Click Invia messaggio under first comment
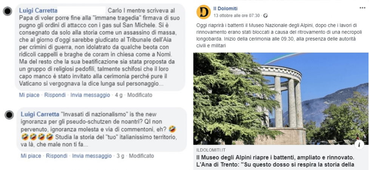The height and width of the screenshot is (170, 370). click(x=90, y=95)
